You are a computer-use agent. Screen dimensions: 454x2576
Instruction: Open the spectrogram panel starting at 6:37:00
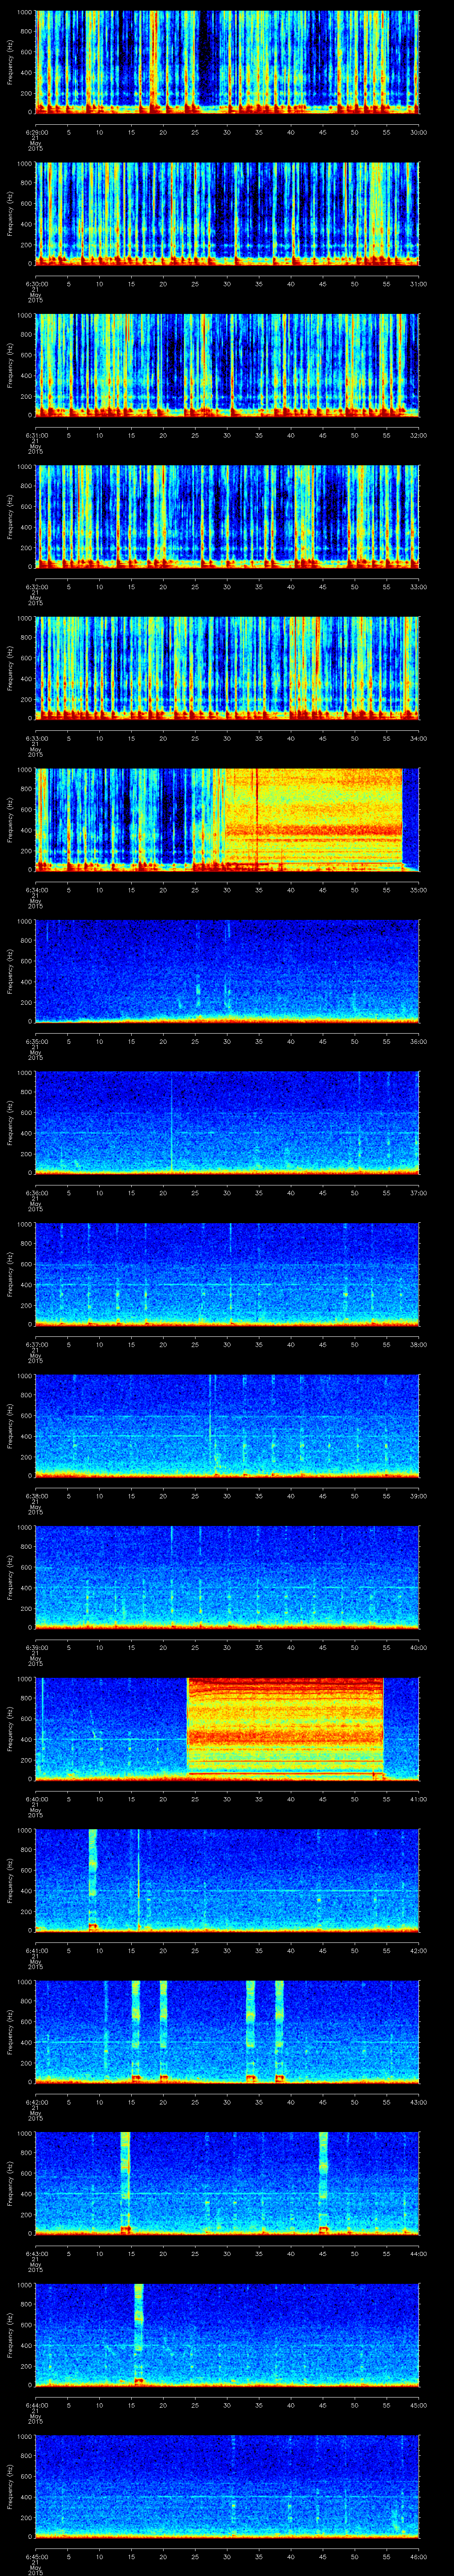[x=227, y=1274]
